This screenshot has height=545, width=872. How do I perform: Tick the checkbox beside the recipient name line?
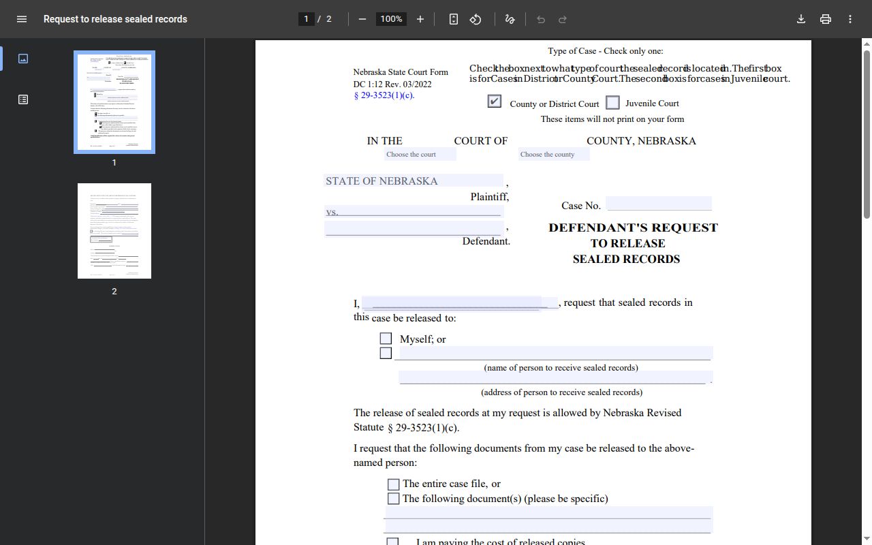(x=386, y=353)
